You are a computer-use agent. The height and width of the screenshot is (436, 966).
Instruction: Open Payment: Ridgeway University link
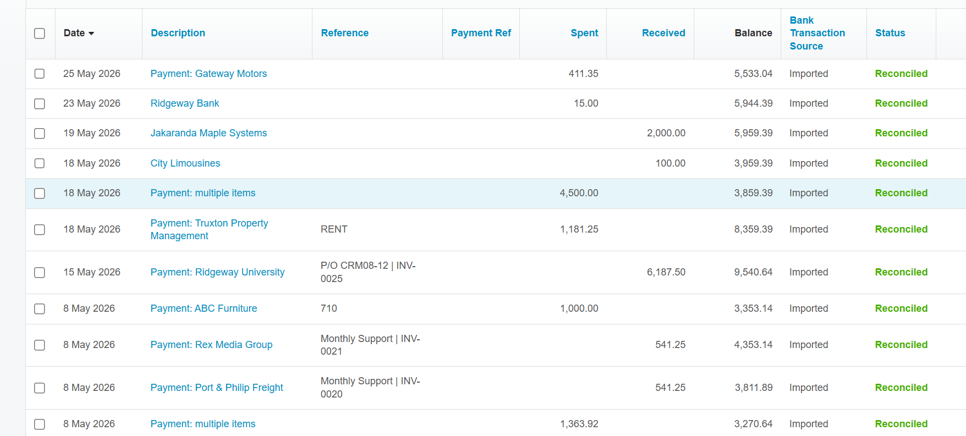tap(217, 272)
